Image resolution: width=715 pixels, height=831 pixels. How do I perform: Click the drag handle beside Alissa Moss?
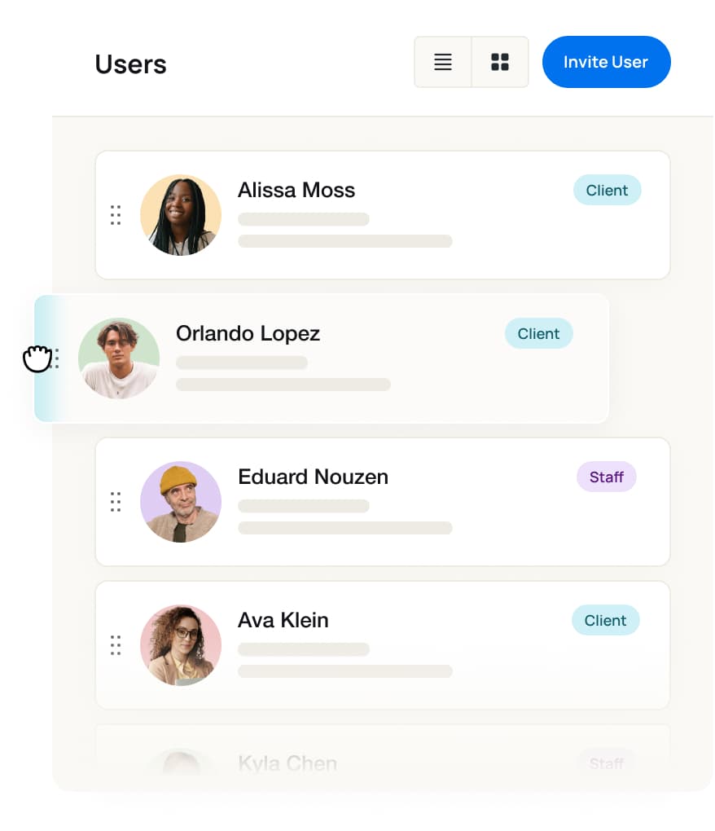(115, 214)
